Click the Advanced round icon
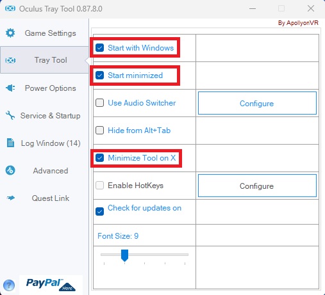 point(10,170)
